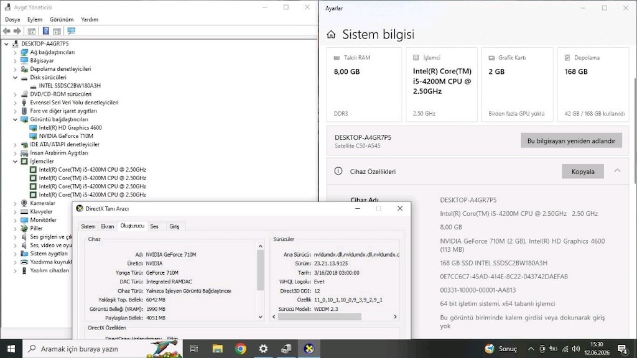Switch to Sistem tab in DirectX tool

pos(88,226)
